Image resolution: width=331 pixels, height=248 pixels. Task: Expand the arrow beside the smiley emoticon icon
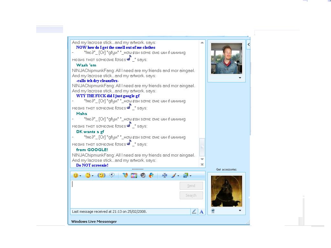pos(80,176)
